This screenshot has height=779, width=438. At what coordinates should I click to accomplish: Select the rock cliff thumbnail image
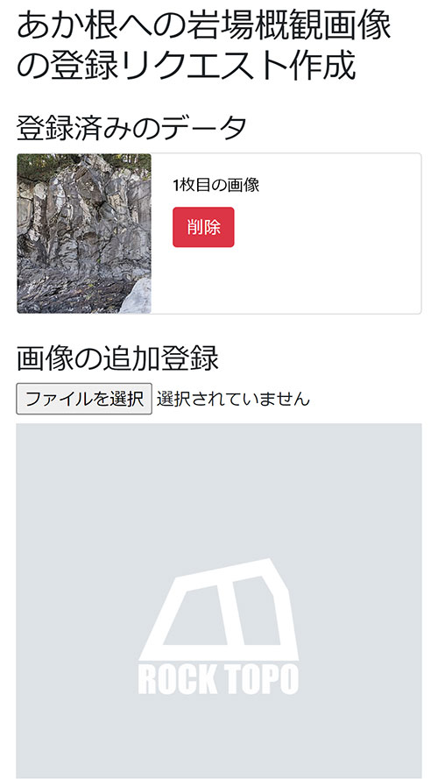(84, 233)
